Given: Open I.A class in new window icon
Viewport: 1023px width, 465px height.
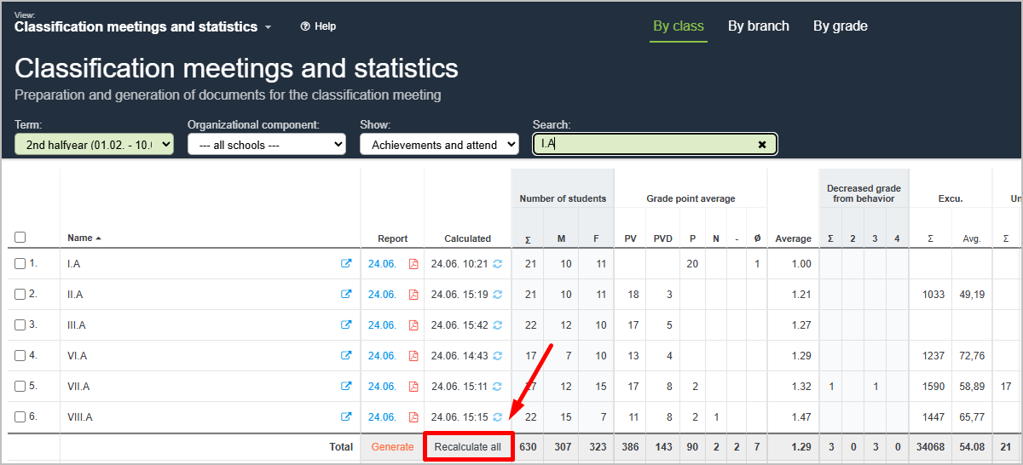Looking at the screenshot, I should pos(346,264).
